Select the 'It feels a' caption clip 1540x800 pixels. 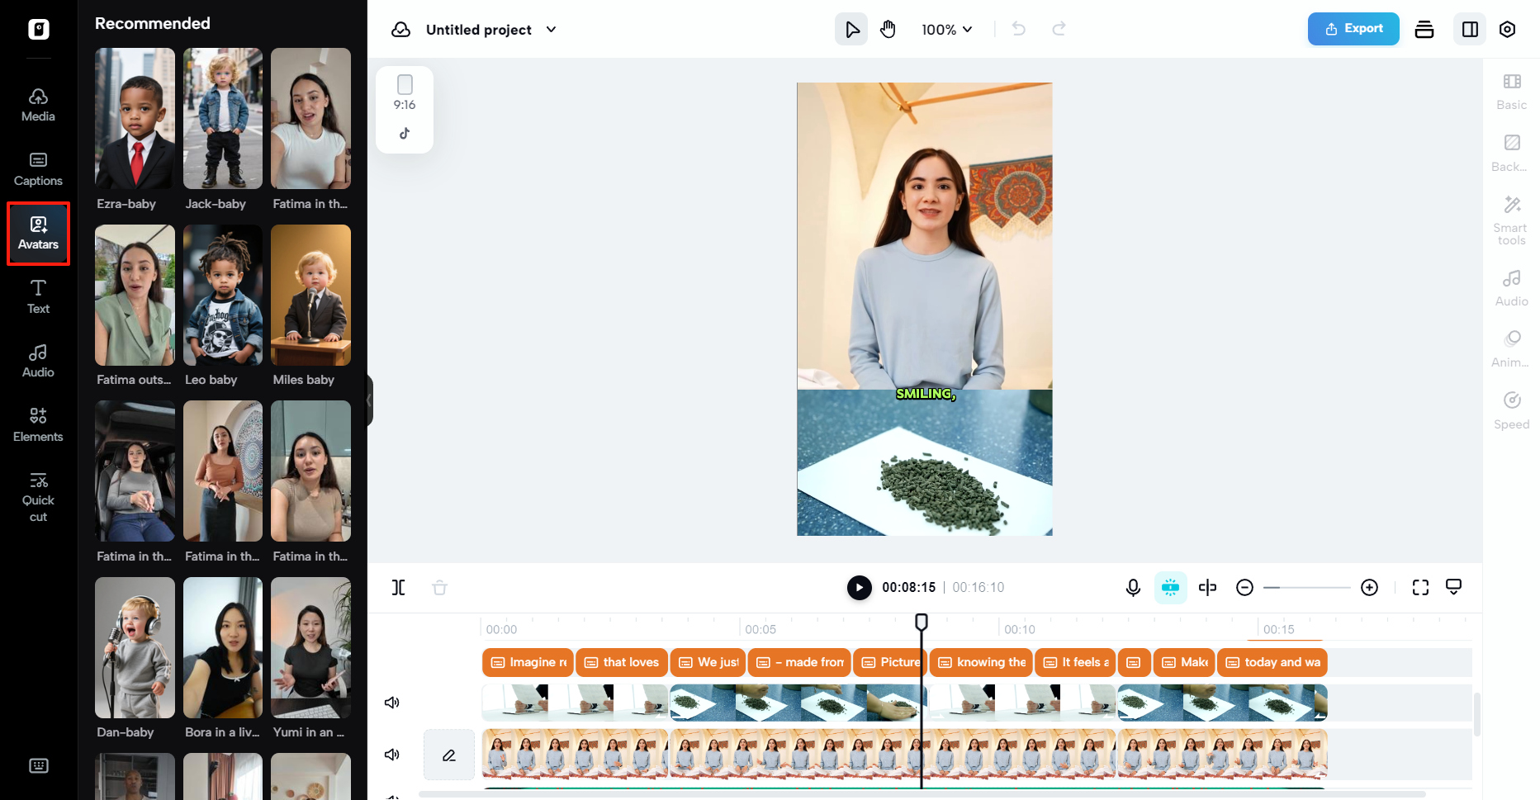[1075, 662]
